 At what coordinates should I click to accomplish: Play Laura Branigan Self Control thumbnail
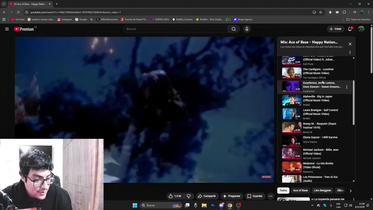click(x=292, y=114)
